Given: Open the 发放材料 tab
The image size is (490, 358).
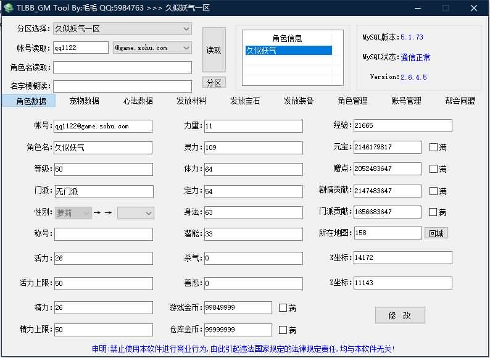Looking at the screenshot, I should 191,101.
